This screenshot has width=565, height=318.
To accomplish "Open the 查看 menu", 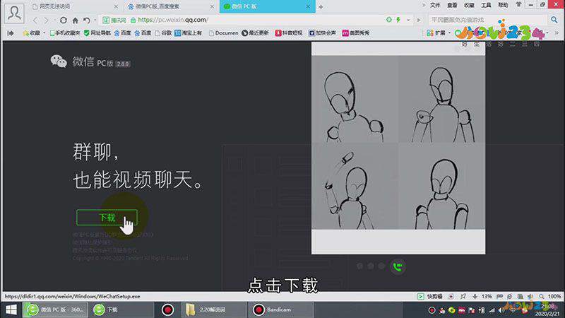I will pos(452,5).
